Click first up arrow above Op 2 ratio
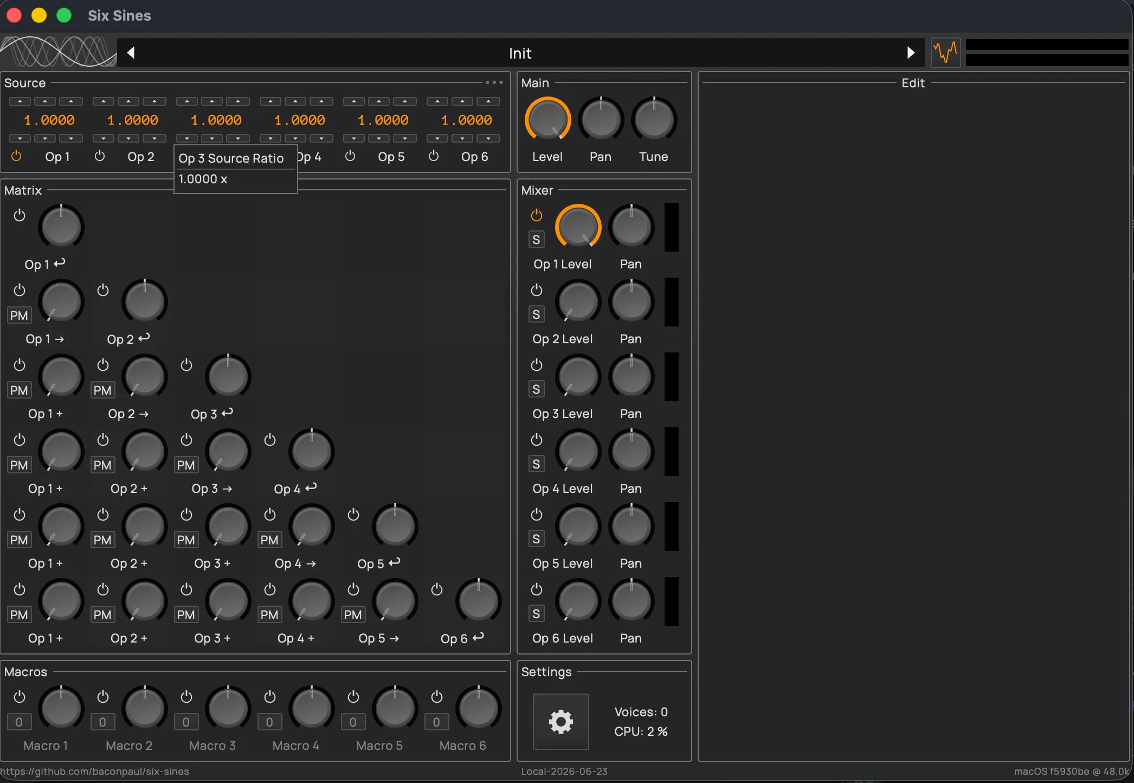The height and width of the screenshot is (783, 1134). (104, 101)
